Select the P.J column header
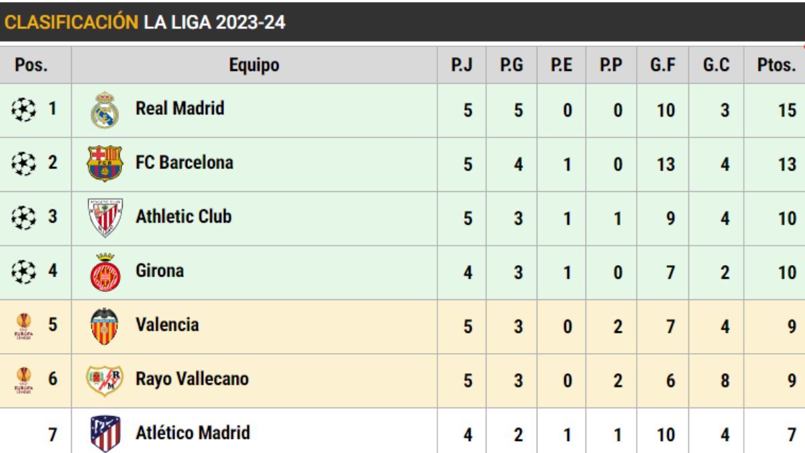The height and width of the screenshot is (453, 805). click(462, 65)
